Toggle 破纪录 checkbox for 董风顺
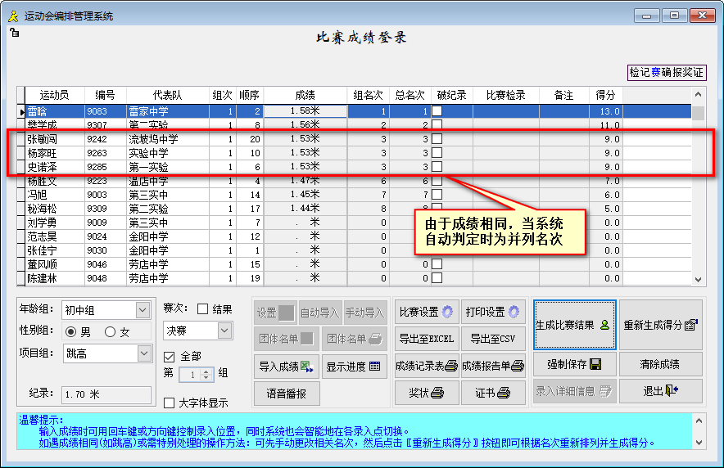The width and height of the screenshot is (724, 468). [x=437, y=264]
